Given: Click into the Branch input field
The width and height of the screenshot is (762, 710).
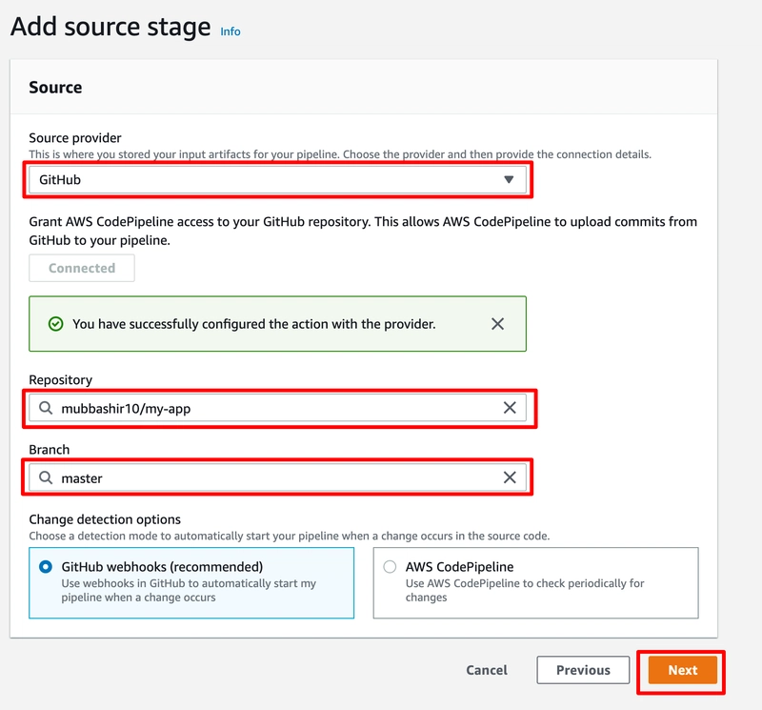Looking at the screenshot, I should [x=276, y=477].
